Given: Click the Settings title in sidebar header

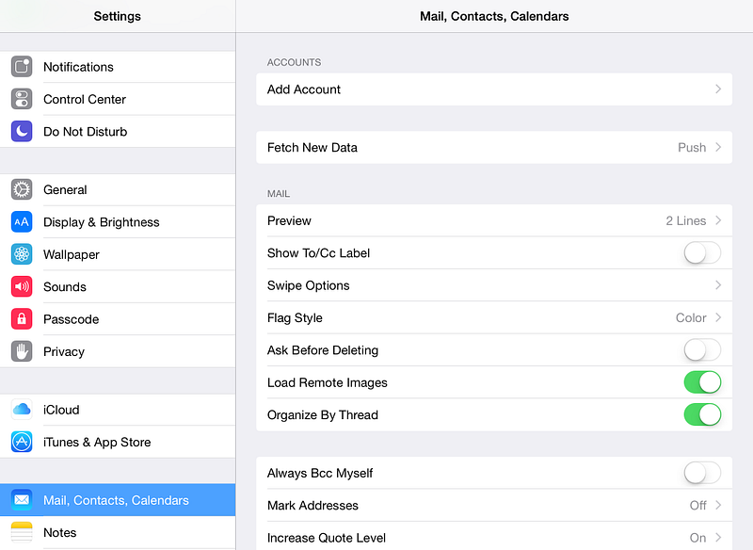Looking at the screenshot, I should click(x=117, y=16).
